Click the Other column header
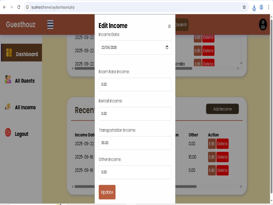273x205 pixels. 193,135
